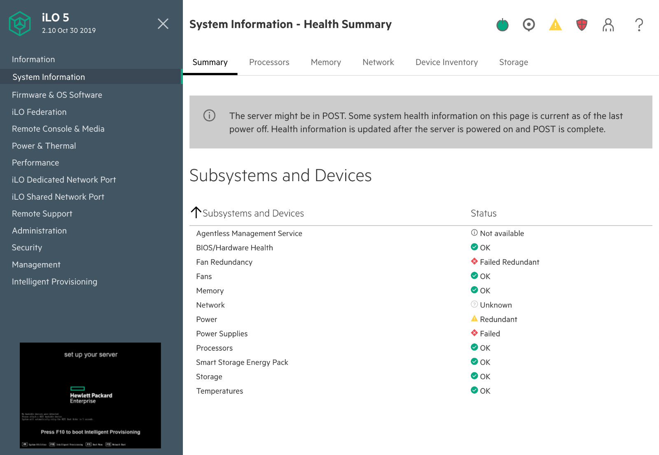Click the OK check icon for Fans
This screenshot has height=455, width=659.
[x=474, y=275]
